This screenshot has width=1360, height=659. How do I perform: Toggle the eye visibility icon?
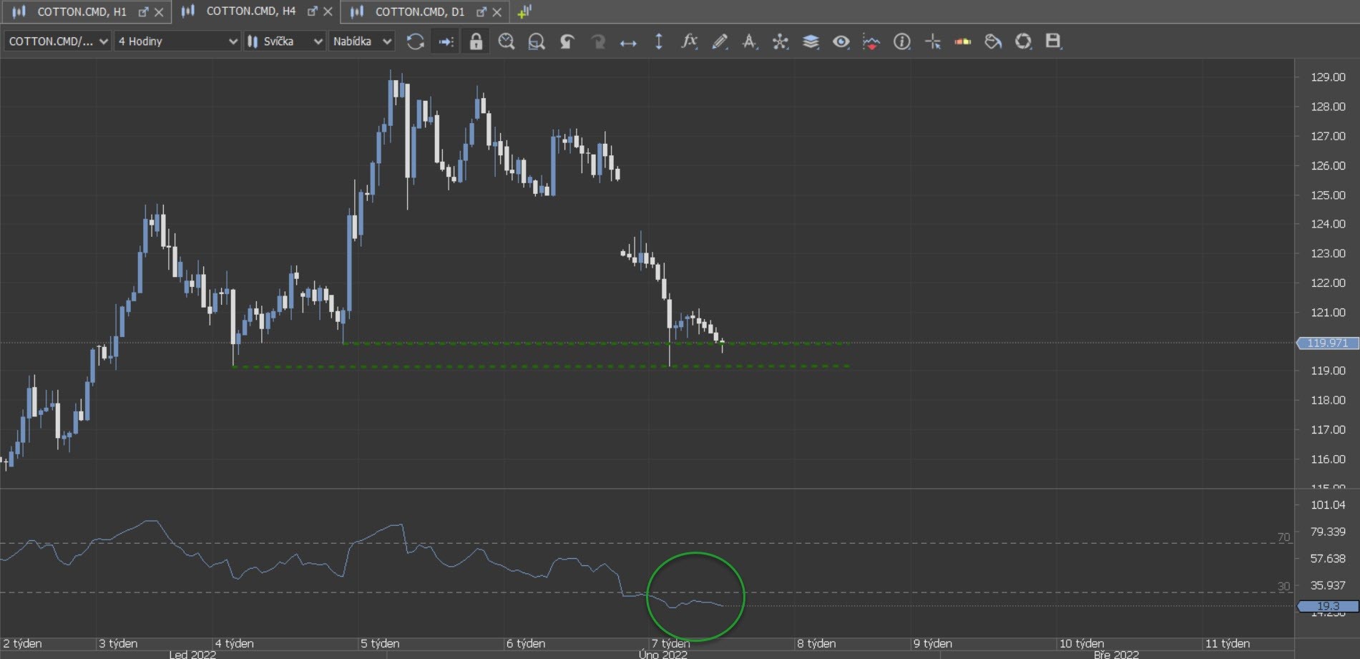pyautogui.click(x=841, y=42)
